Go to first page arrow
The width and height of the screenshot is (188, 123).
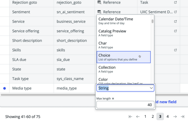130,116
